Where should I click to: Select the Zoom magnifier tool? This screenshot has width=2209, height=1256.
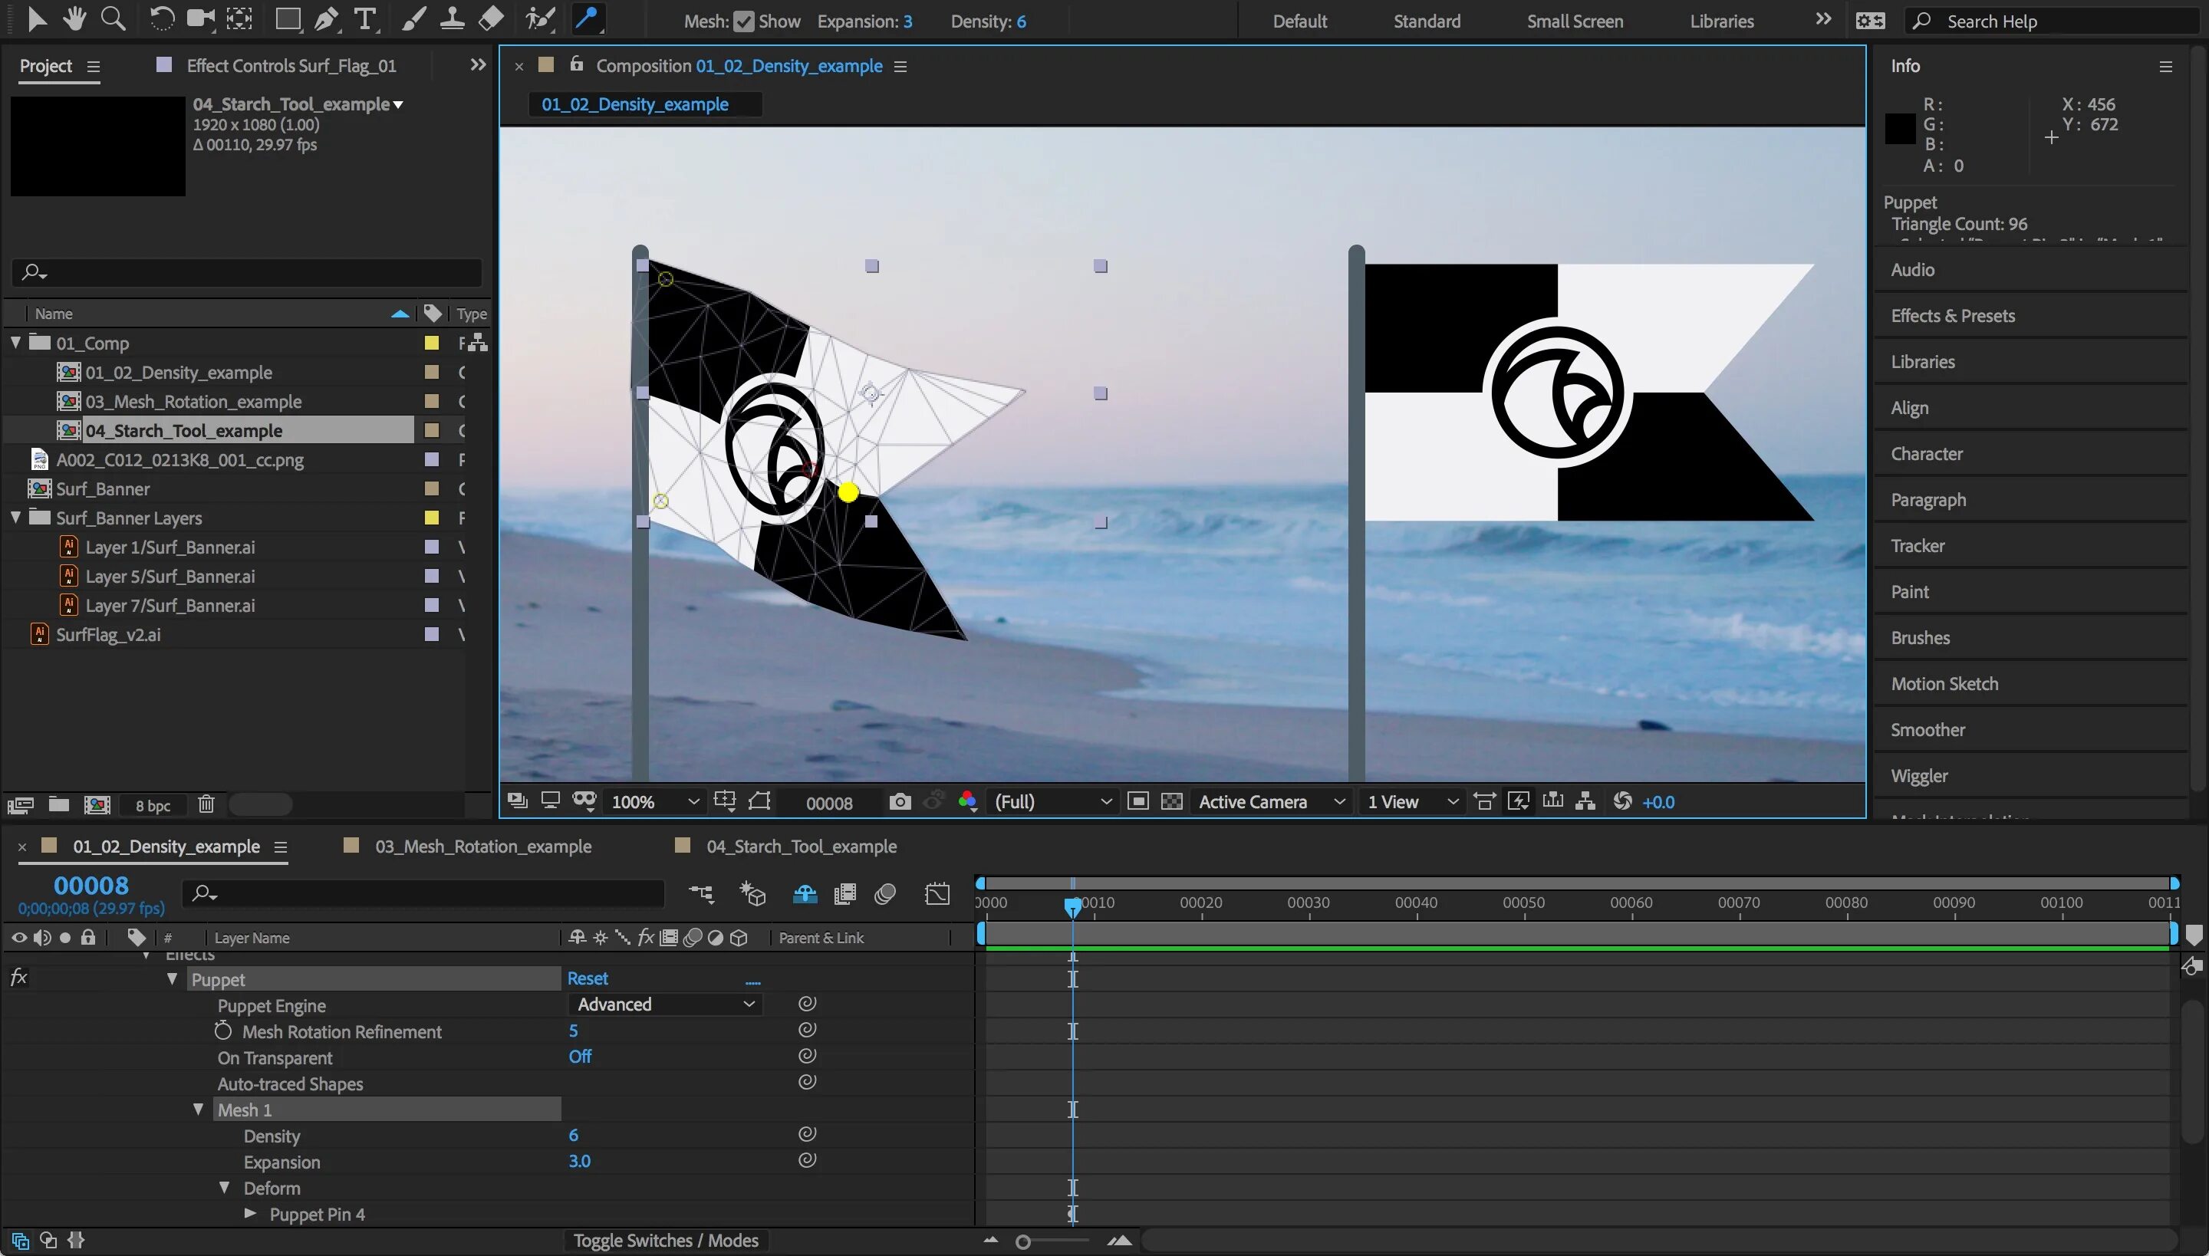(113, 18)
